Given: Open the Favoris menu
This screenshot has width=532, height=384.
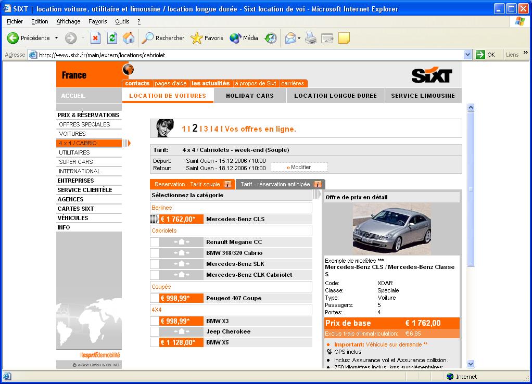Looking at the screenshot, I should point(97,21).
